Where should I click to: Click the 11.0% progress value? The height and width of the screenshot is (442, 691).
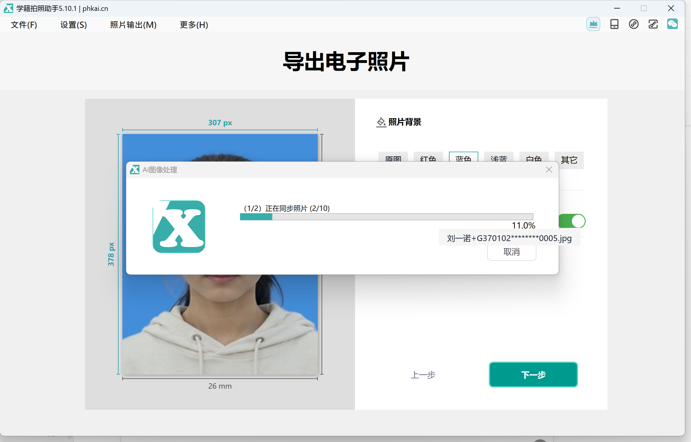(x=523, y=225)
